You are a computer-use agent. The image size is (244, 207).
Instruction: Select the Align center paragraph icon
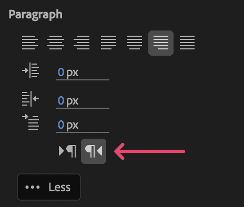[x=56, y=43]
